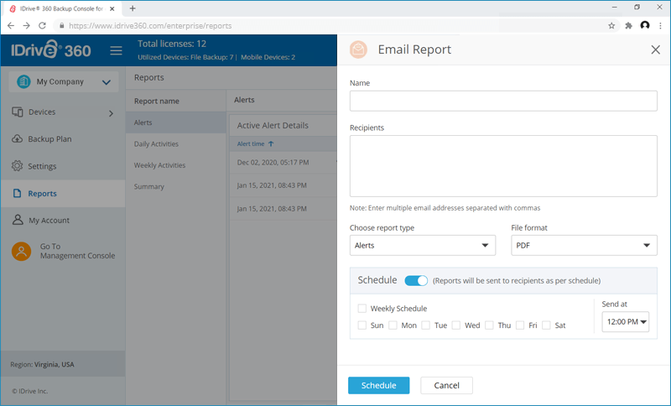Image resolution: width=671 pixels, height=406 pixels.
Task: Click the Alert time column header
Action: coord(251,143)
